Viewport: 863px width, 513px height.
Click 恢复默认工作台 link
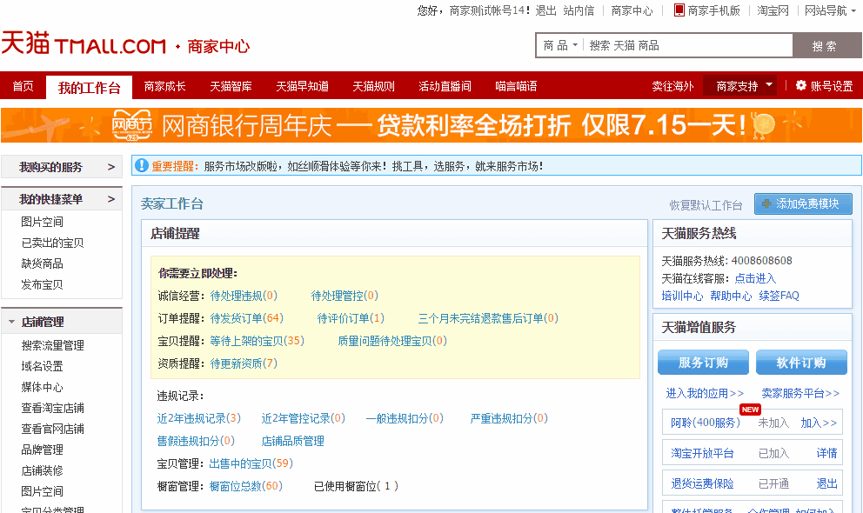(x=706, y=205)
